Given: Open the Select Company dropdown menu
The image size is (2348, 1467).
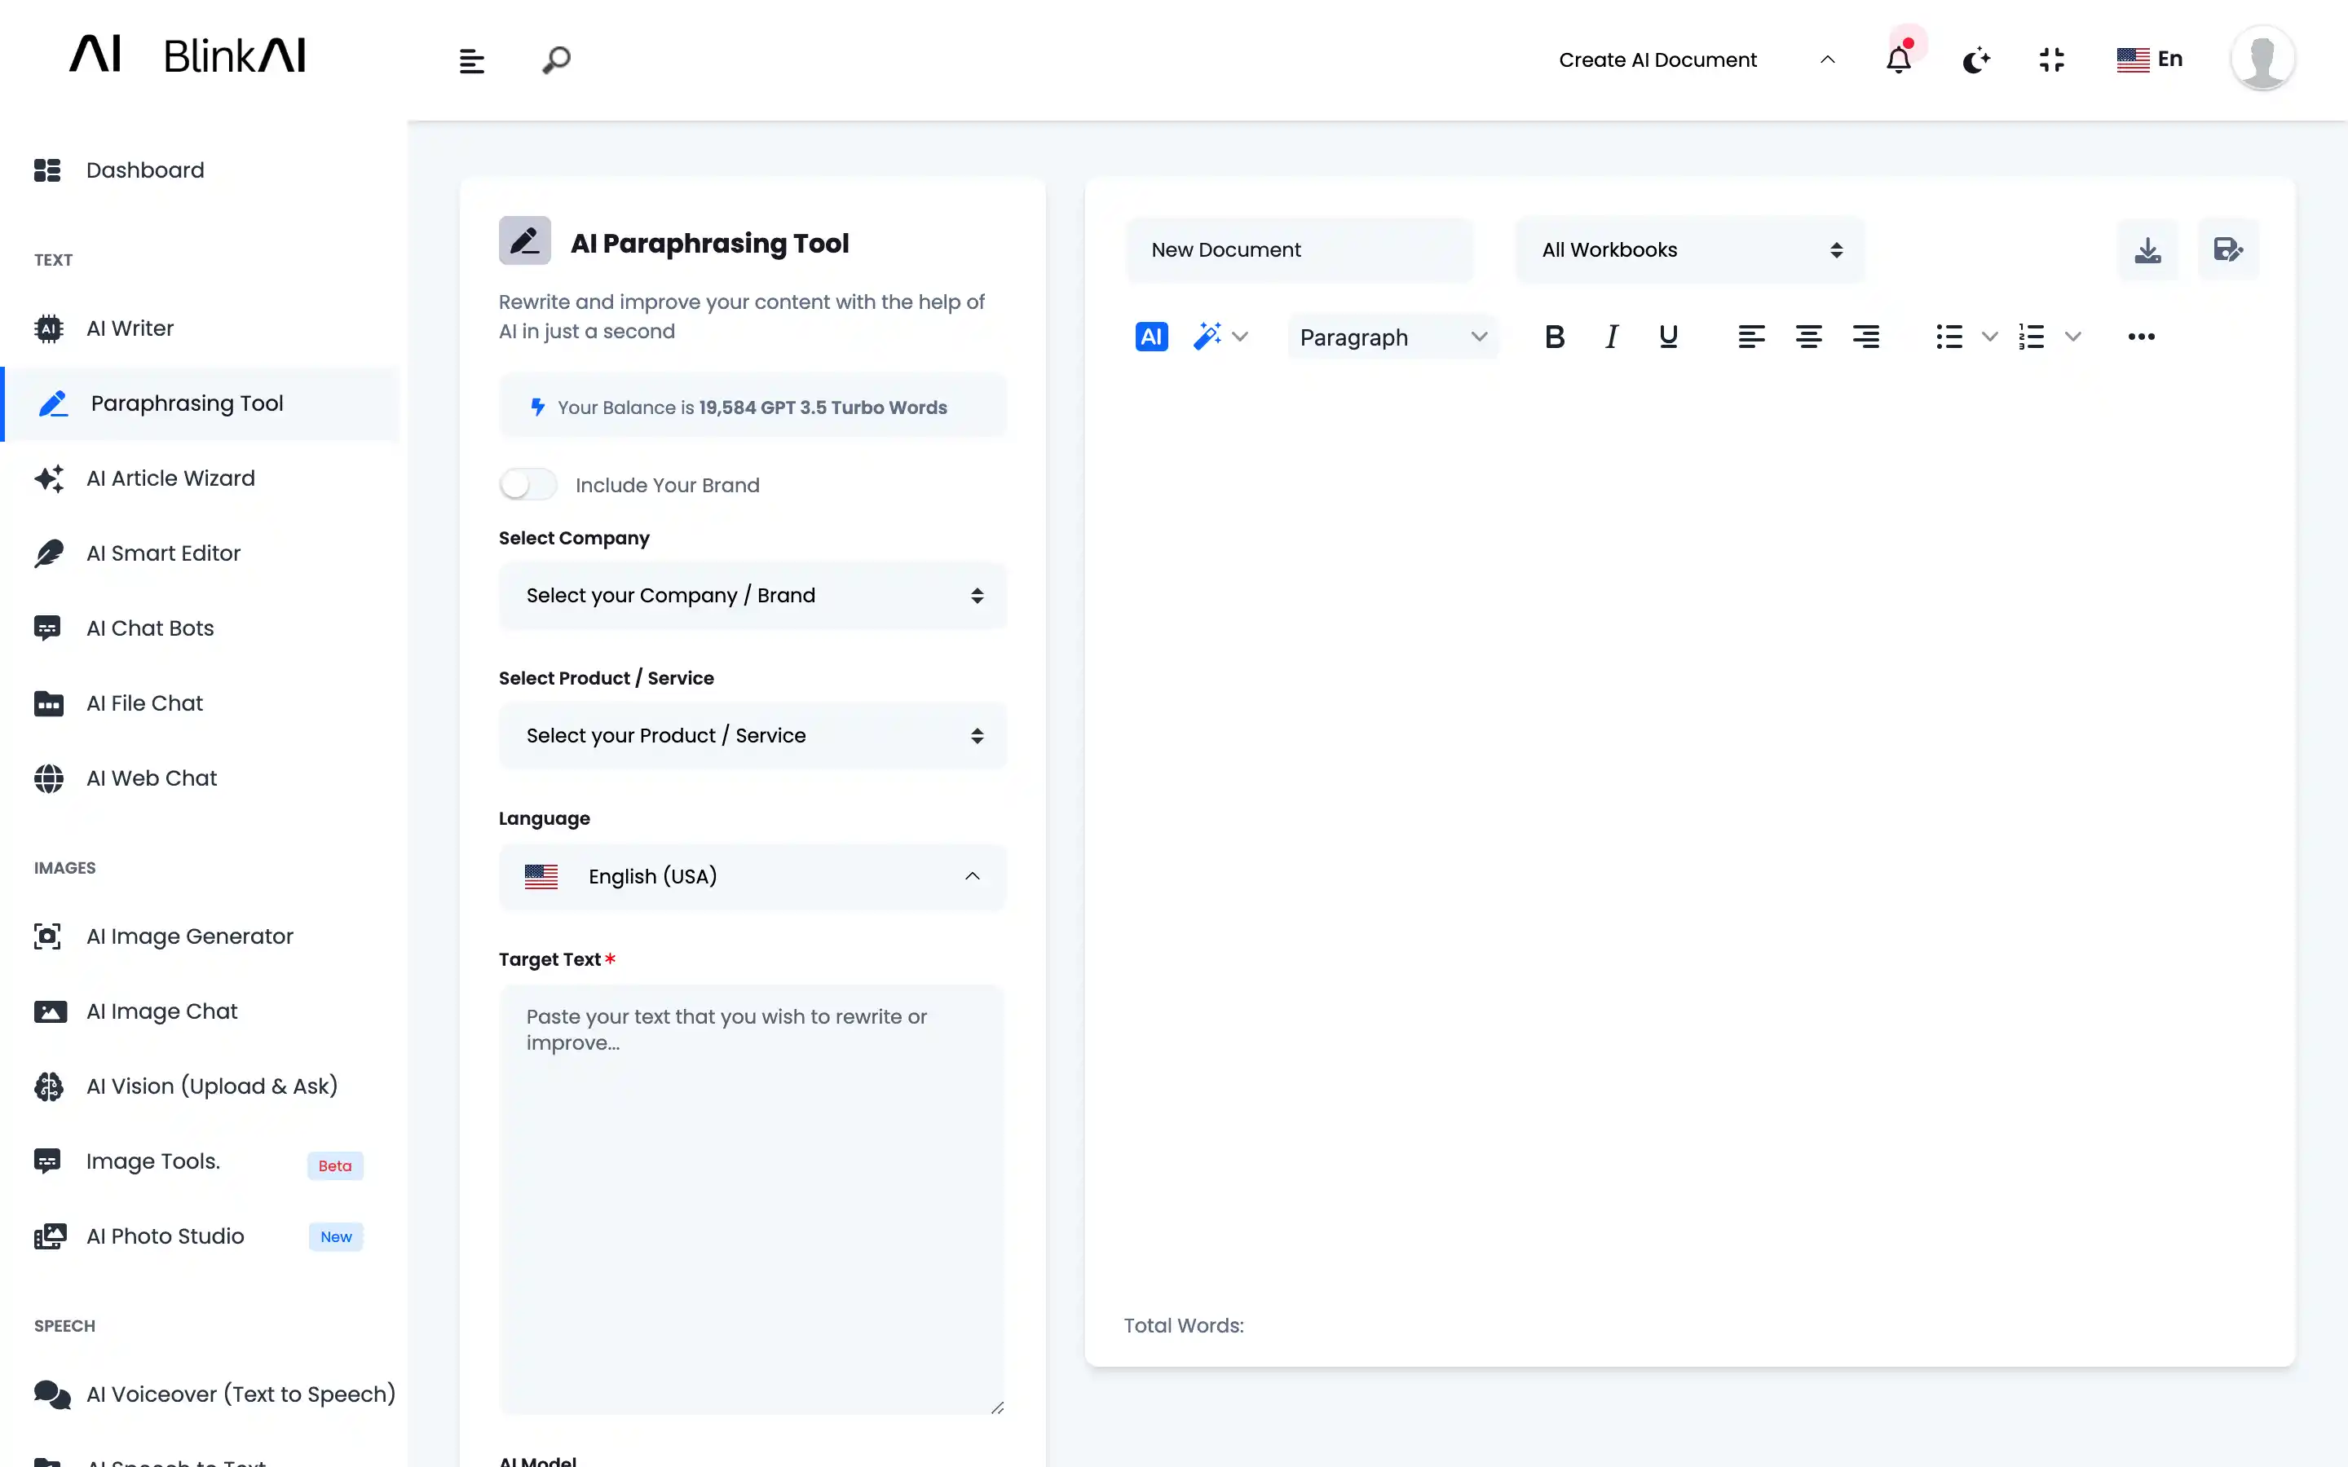Looking at the screenshot, I should pyautogui.click(x=751, y=595).
